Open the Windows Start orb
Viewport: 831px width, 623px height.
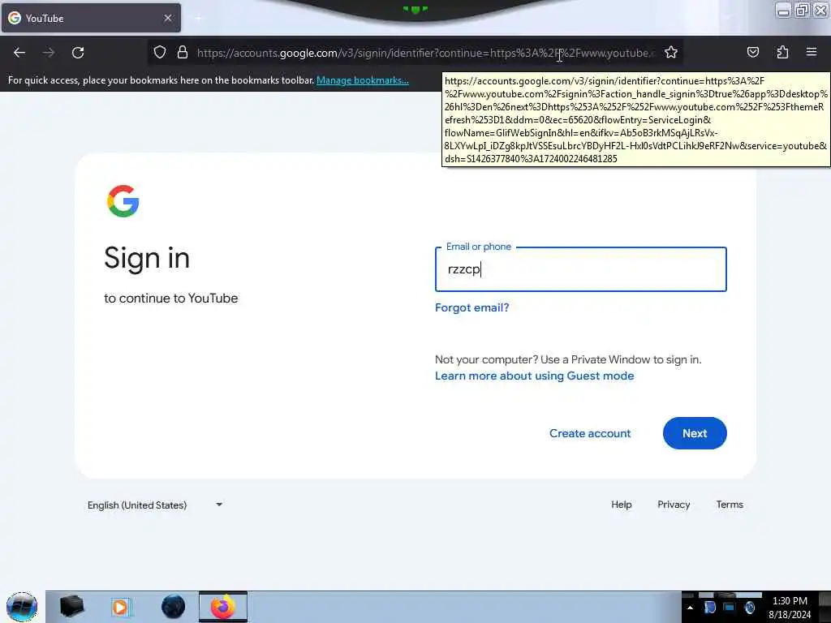[22, 607]
